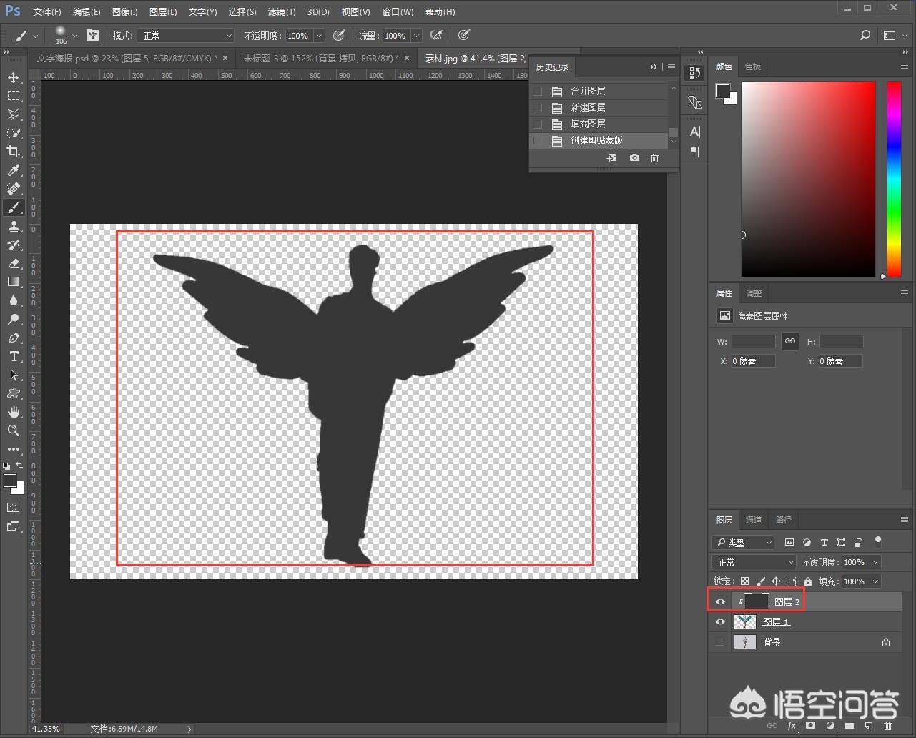Select the Clone Stamp tool
The height and width of the screenshot is (738, 916).
(x=14, y=226)
